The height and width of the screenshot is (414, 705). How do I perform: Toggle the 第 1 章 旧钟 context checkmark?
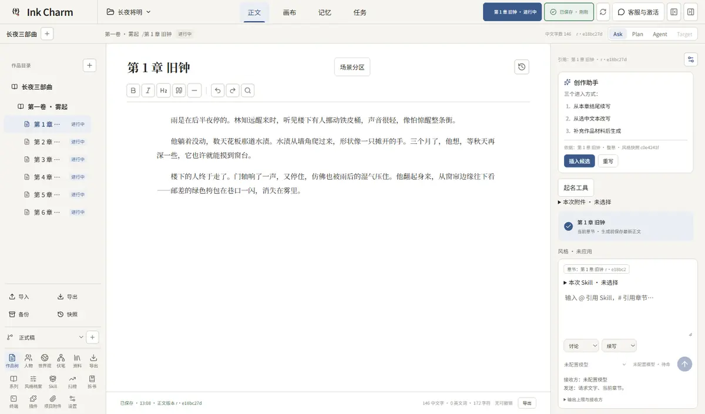pos(568,226)
